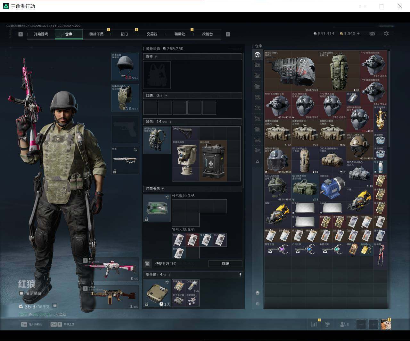Open the weight details icon beside 35.3/88千克
This screenshot has width=410, height=341.
[x=55, y=306]
